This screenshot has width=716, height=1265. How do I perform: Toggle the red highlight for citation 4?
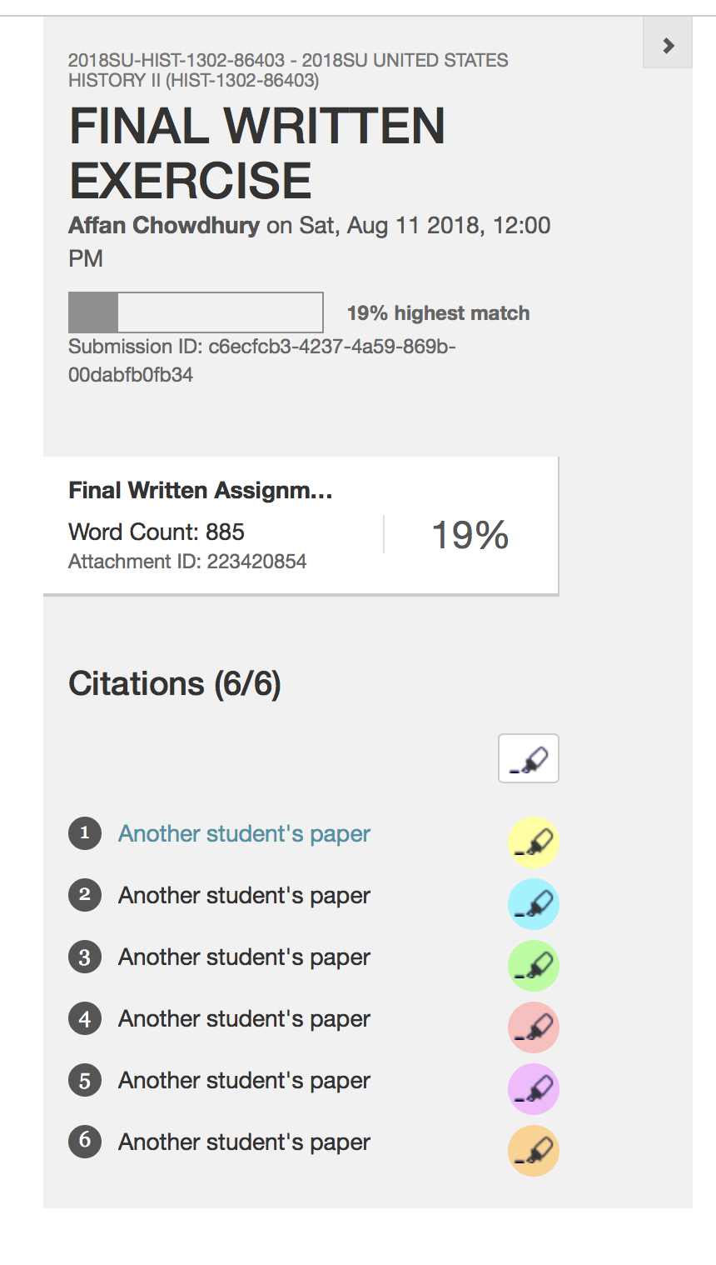pos(533,1027)
